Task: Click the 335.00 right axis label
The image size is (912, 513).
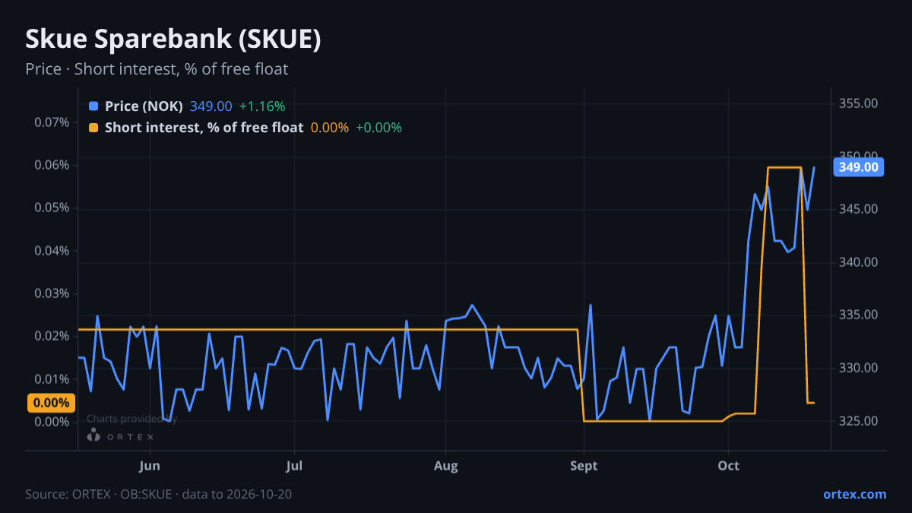Action: coord(859,315)
